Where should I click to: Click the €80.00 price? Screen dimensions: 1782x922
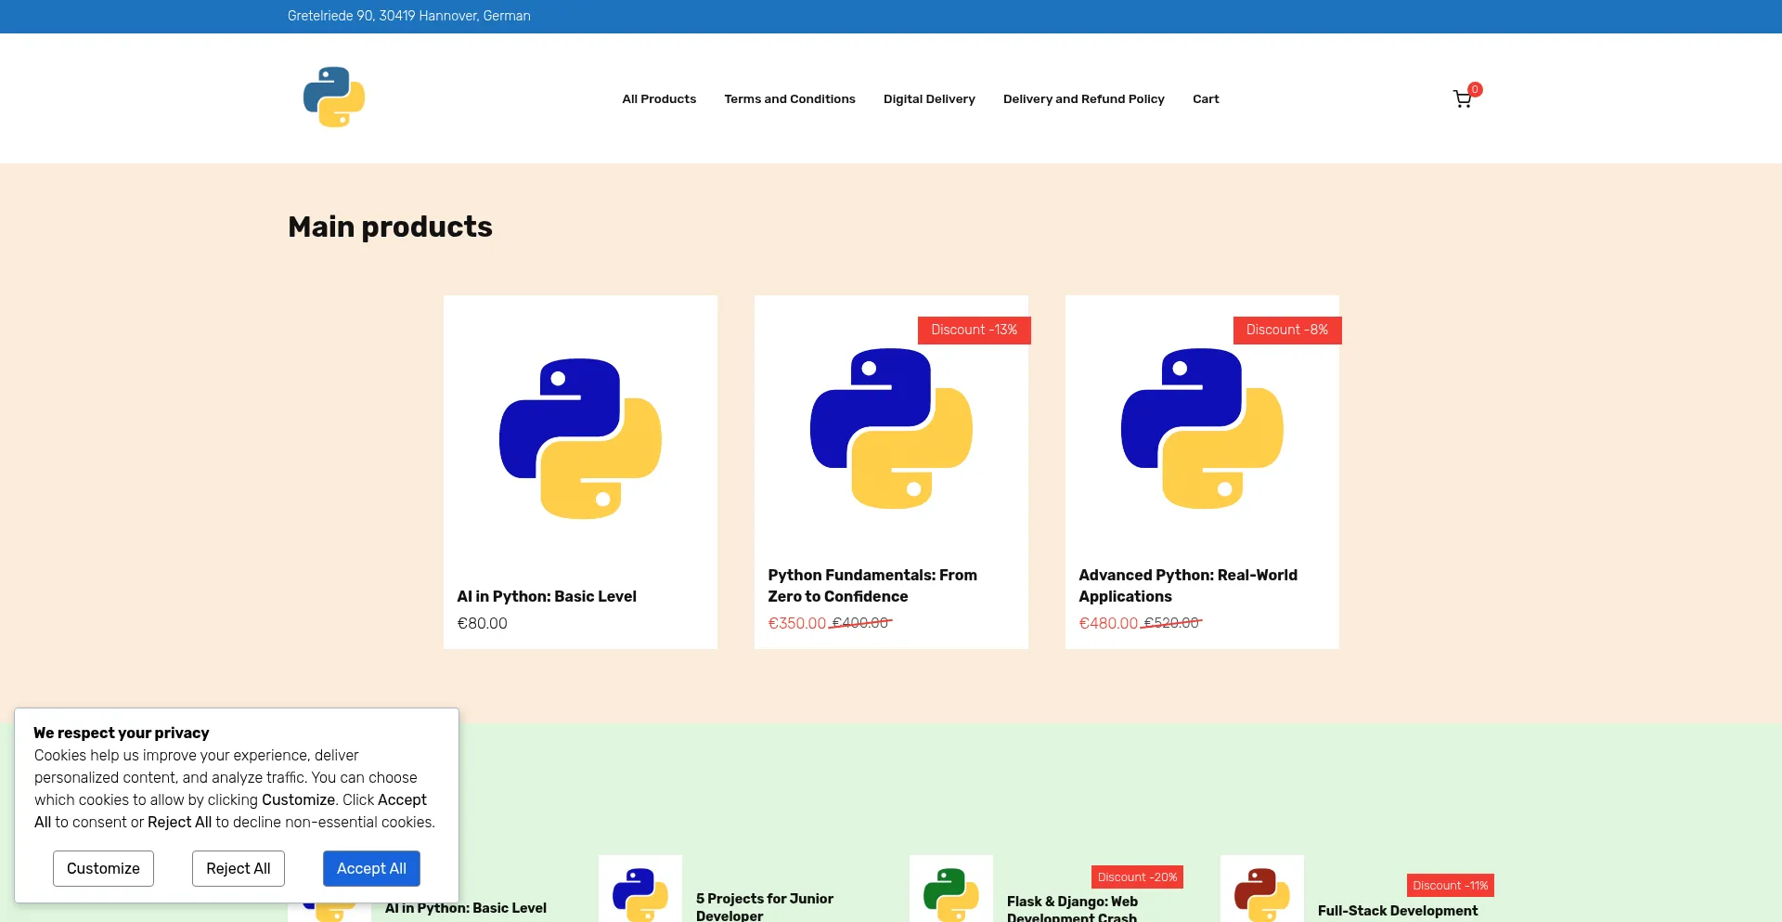482,623
